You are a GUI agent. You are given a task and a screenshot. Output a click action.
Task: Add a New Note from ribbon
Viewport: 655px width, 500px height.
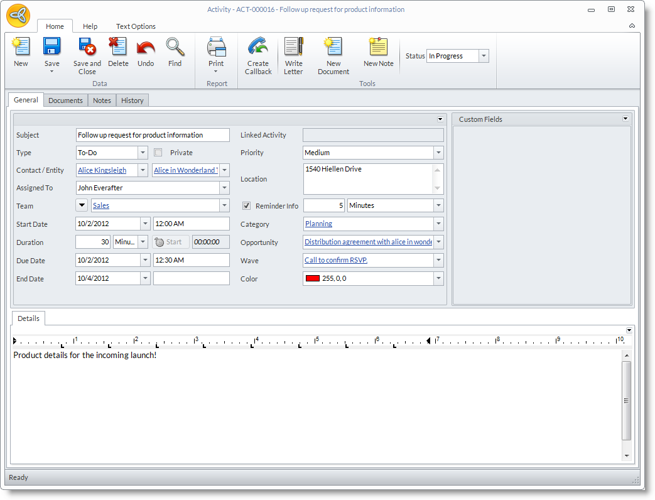click(x=378, y=47)
